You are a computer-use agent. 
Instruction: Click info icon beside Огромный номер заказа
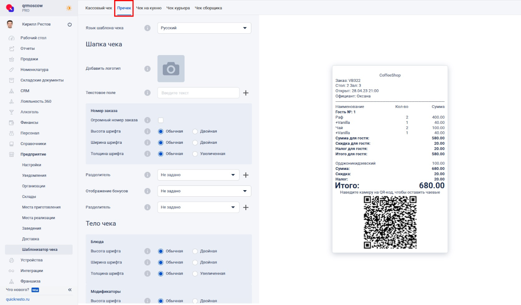point(147,120)
